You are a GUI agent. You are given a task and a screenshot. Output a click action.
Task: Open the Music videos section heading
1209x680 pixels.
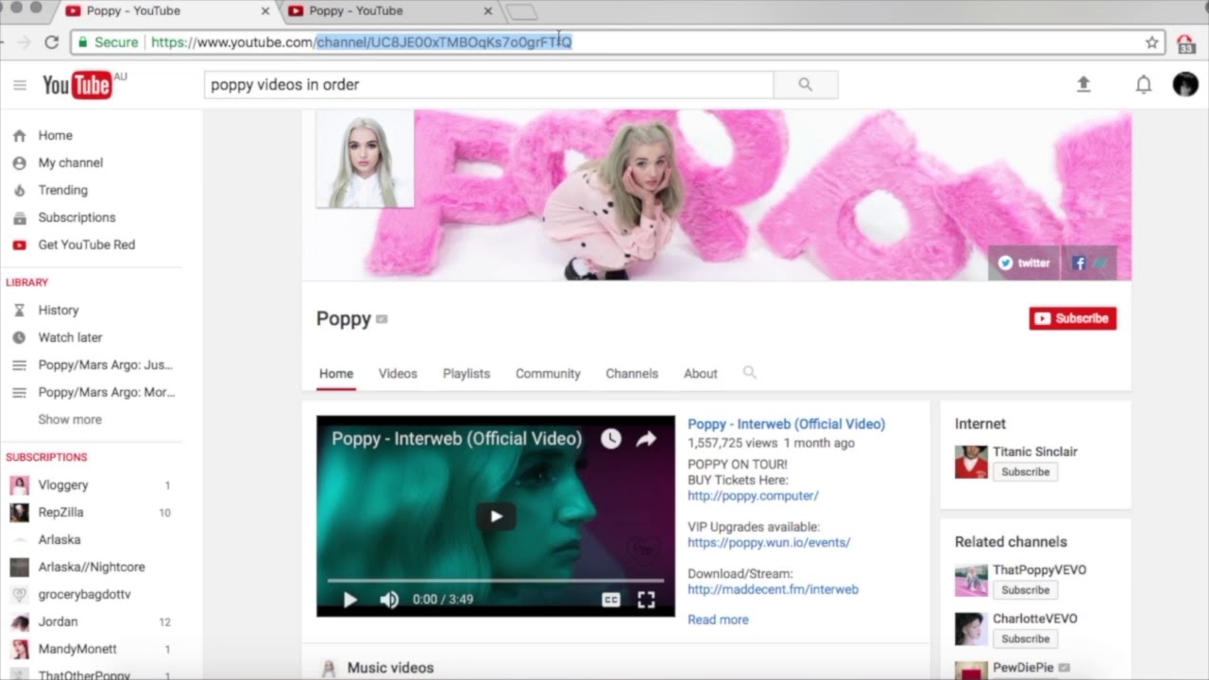click(390, 668)
